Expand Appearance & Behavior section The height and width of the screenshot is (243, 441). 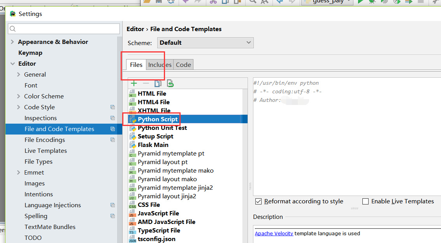[12, 42]
